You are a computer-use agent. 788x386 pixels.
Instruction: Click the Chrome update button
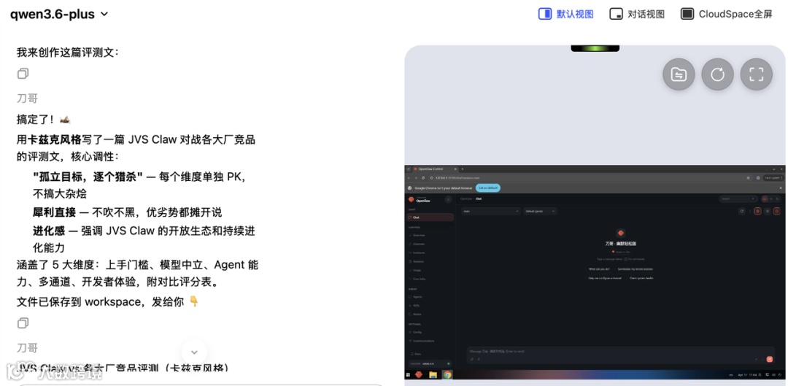pyautogui.click(x=772, y=178)
